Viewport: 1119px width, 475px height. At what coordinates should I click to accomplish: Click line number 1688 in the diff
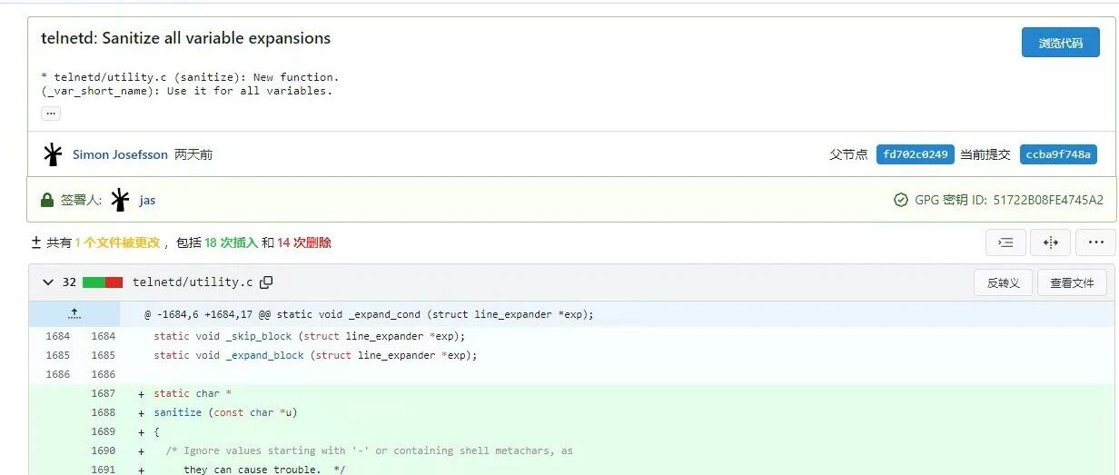(103, 412)
